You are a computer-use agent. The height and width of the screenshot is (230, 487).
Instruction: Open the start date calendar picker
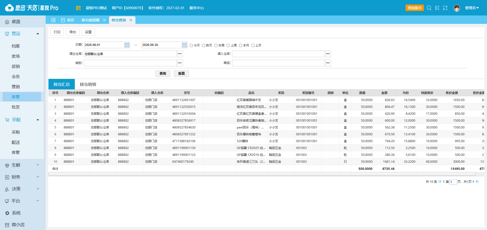point(127,45)
